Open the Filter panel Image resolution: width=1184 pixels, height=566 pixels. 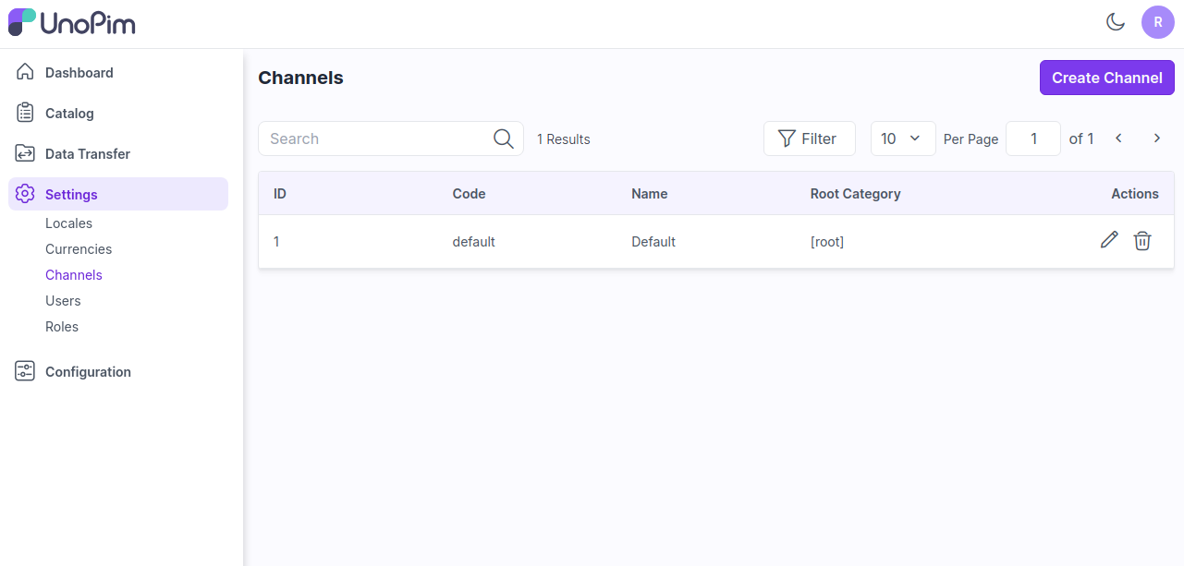click(809, 138)
